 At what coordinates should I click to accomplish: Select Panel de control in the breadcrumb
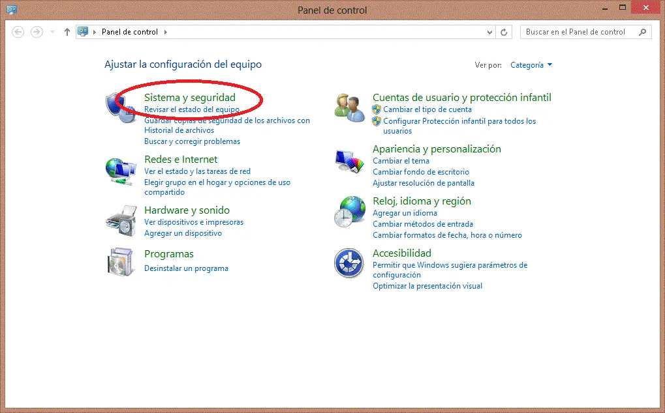click(x=130, y=32)
